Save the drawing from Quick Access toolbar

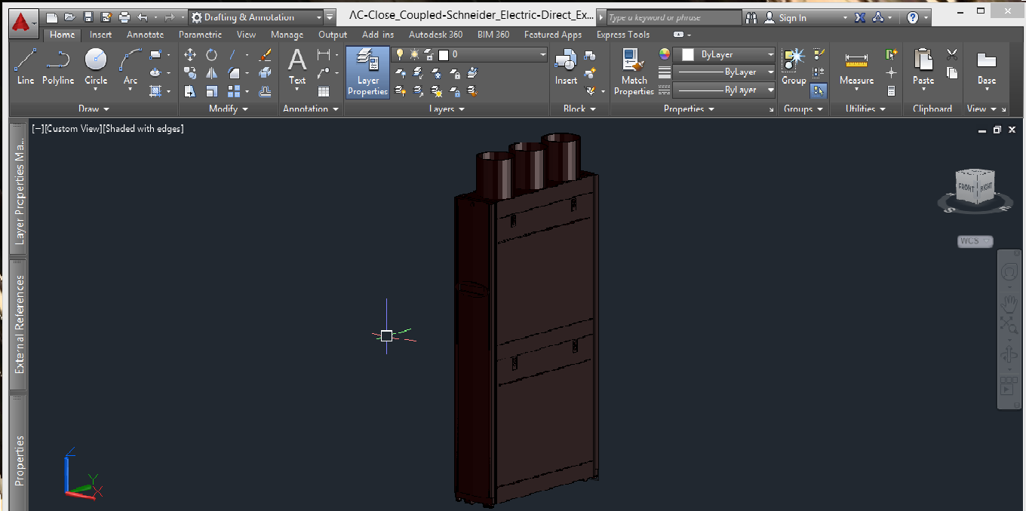click(88, 17)
